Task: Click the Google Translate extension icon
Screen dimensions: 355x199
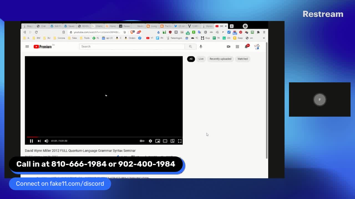Action: tap(199, 32)
